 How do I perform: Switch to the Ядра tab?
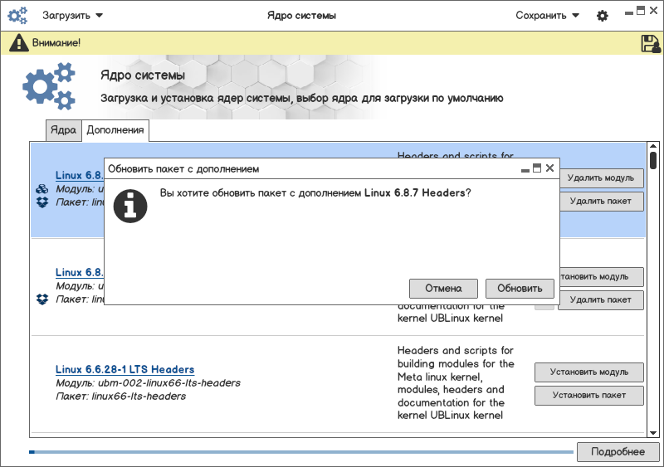coord(64,130)
